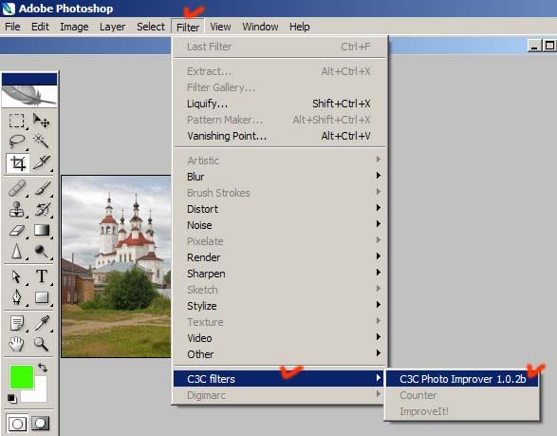Screen dimensions: 557x436
Task: Select the Zoom tool
Action: [41, 344]
